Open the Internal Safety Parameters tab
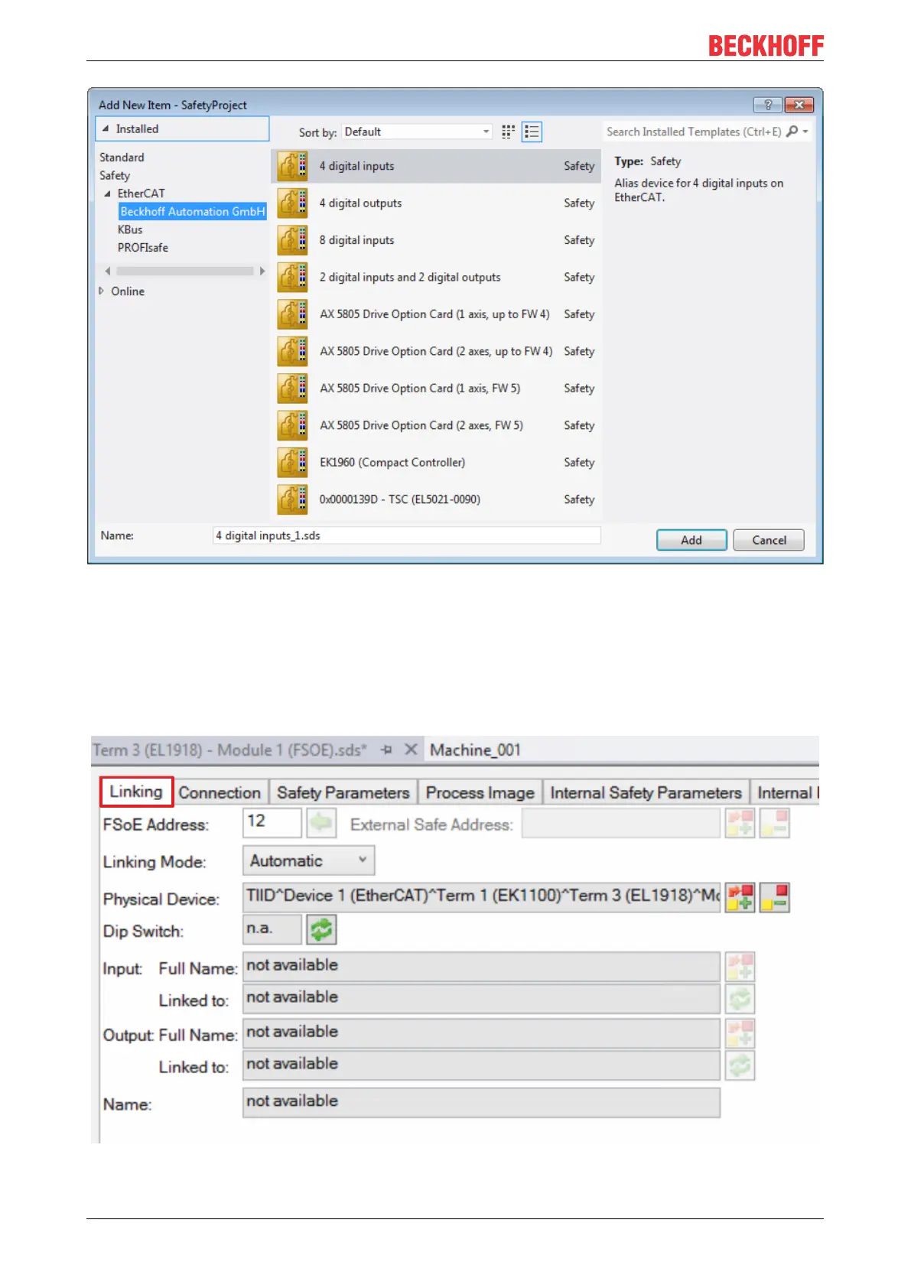The height and width of the screenshot is (1288, 911). (646, 792)
